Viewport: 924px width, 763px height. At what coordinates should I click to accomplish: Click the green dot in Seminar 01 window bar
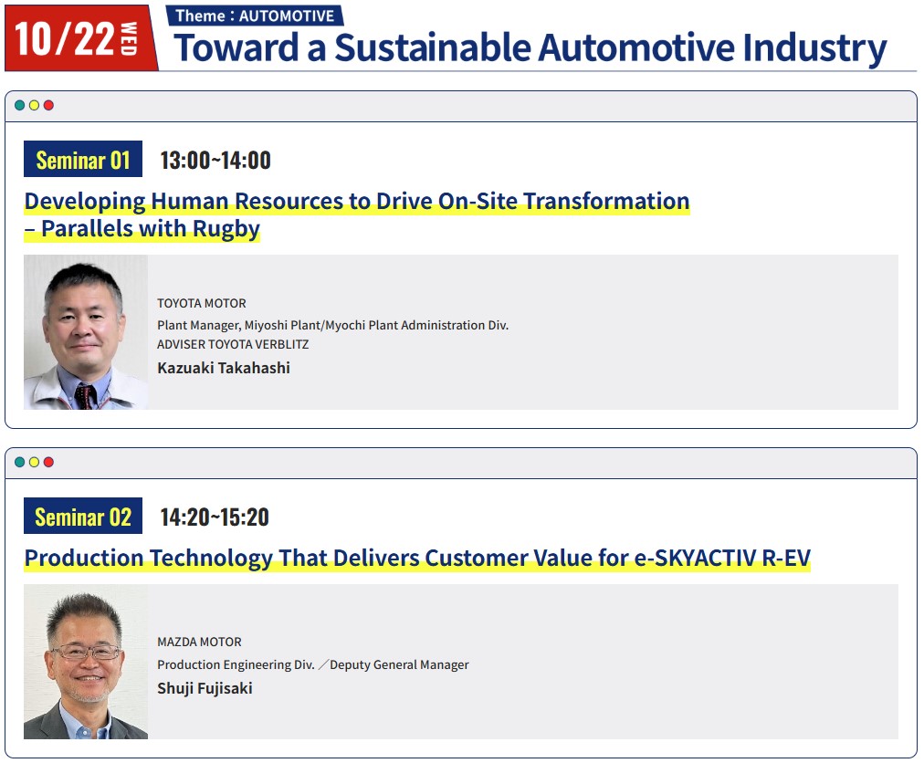(19, 106)
